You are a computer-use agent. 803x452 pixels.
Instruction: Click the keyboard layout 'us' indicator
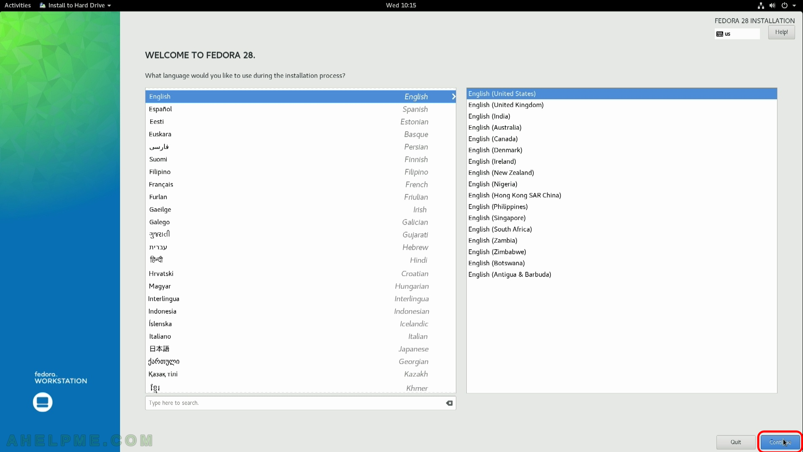point(737,34)
